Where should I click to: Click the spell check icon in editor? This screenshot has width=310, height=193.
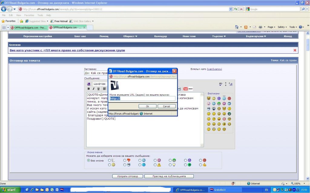(220, 84)
